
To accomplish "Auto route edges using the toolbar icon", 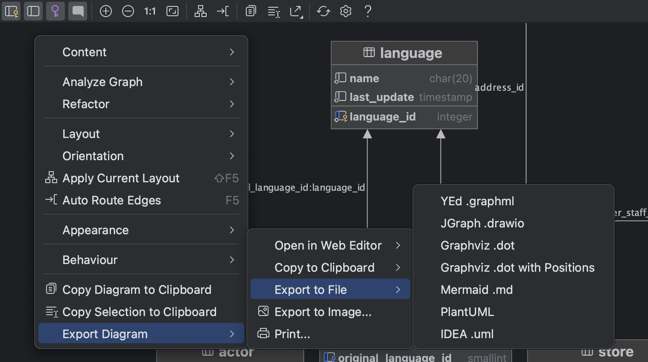I will point(222,11).
